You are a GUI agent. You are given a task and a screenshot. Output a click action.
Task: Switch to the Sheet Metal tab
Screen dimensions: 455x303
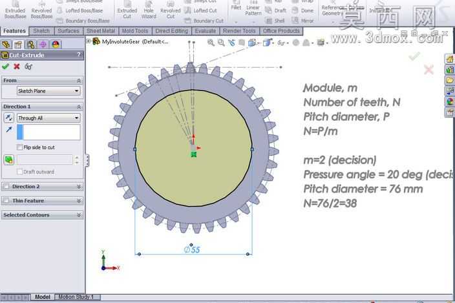[x=100, y=31]
